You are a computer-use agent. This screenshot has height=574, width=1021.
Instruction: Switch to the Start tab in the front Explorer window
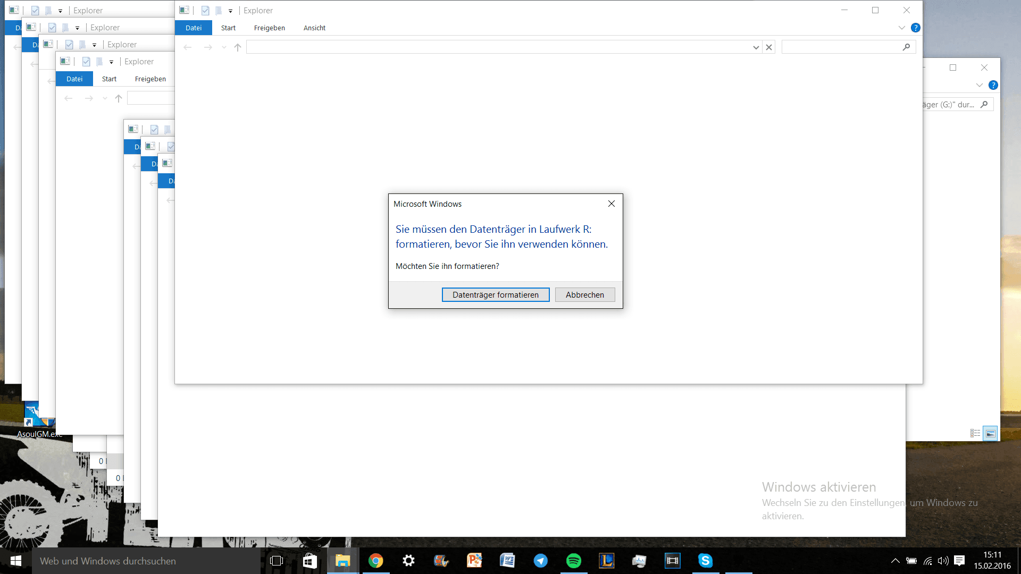(228, 28)
